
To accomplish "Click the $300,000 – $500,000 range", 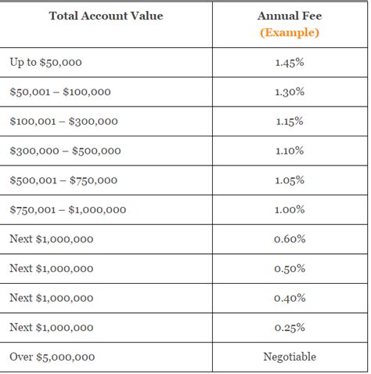I will pos(66,151).
